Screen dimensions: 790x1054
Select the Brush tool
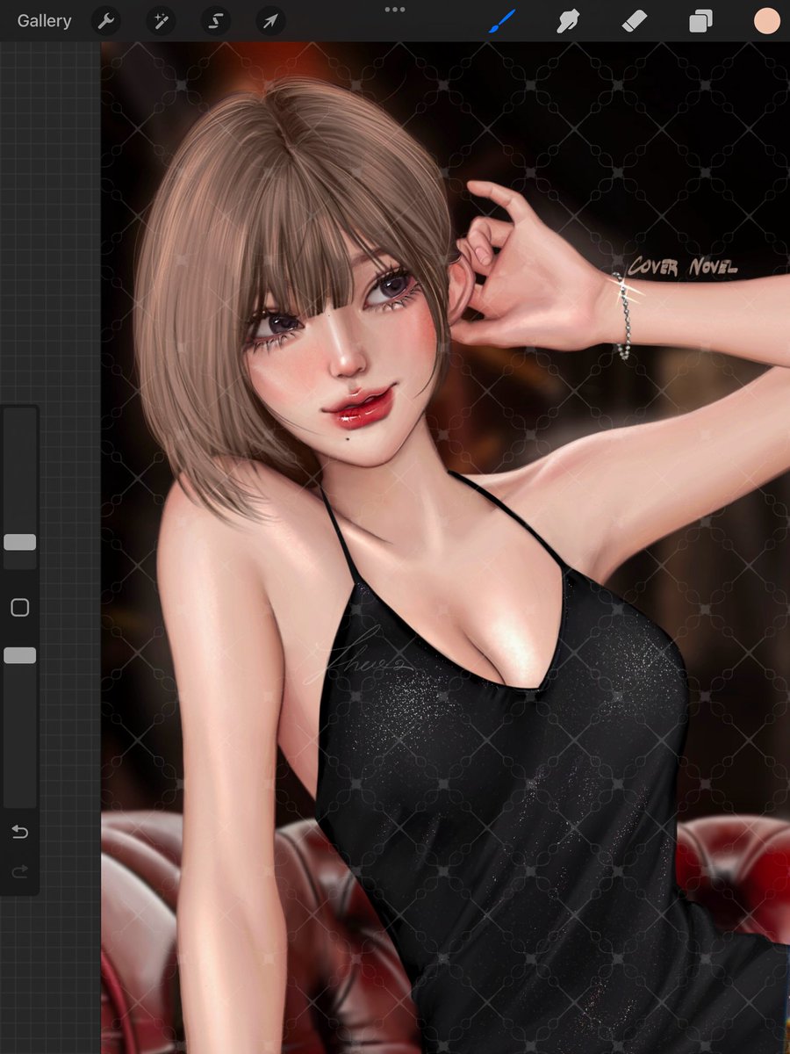pyautogui.click(x=502, y=21)
